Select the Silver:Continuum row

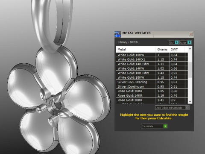pyautogui.click(x=152, y=86)
